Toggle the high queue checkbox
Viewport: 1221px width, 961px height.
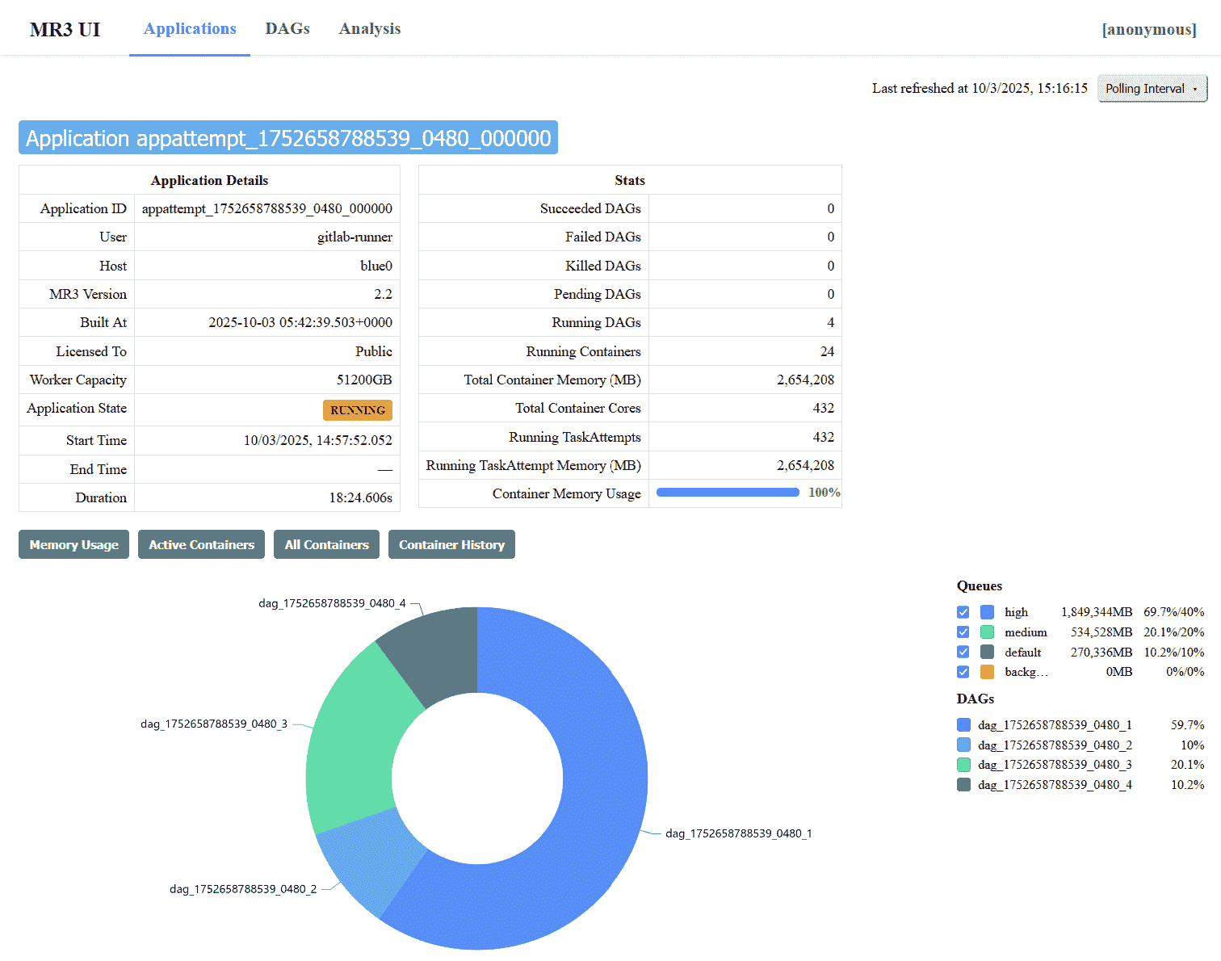point(963,612)
